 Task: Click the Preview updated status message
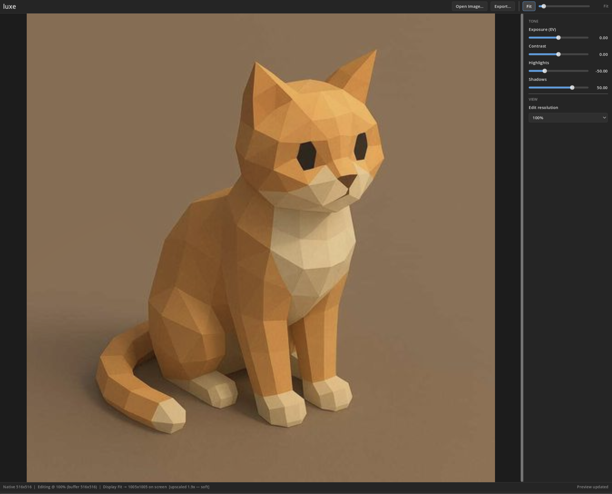[x=592, y=487]
